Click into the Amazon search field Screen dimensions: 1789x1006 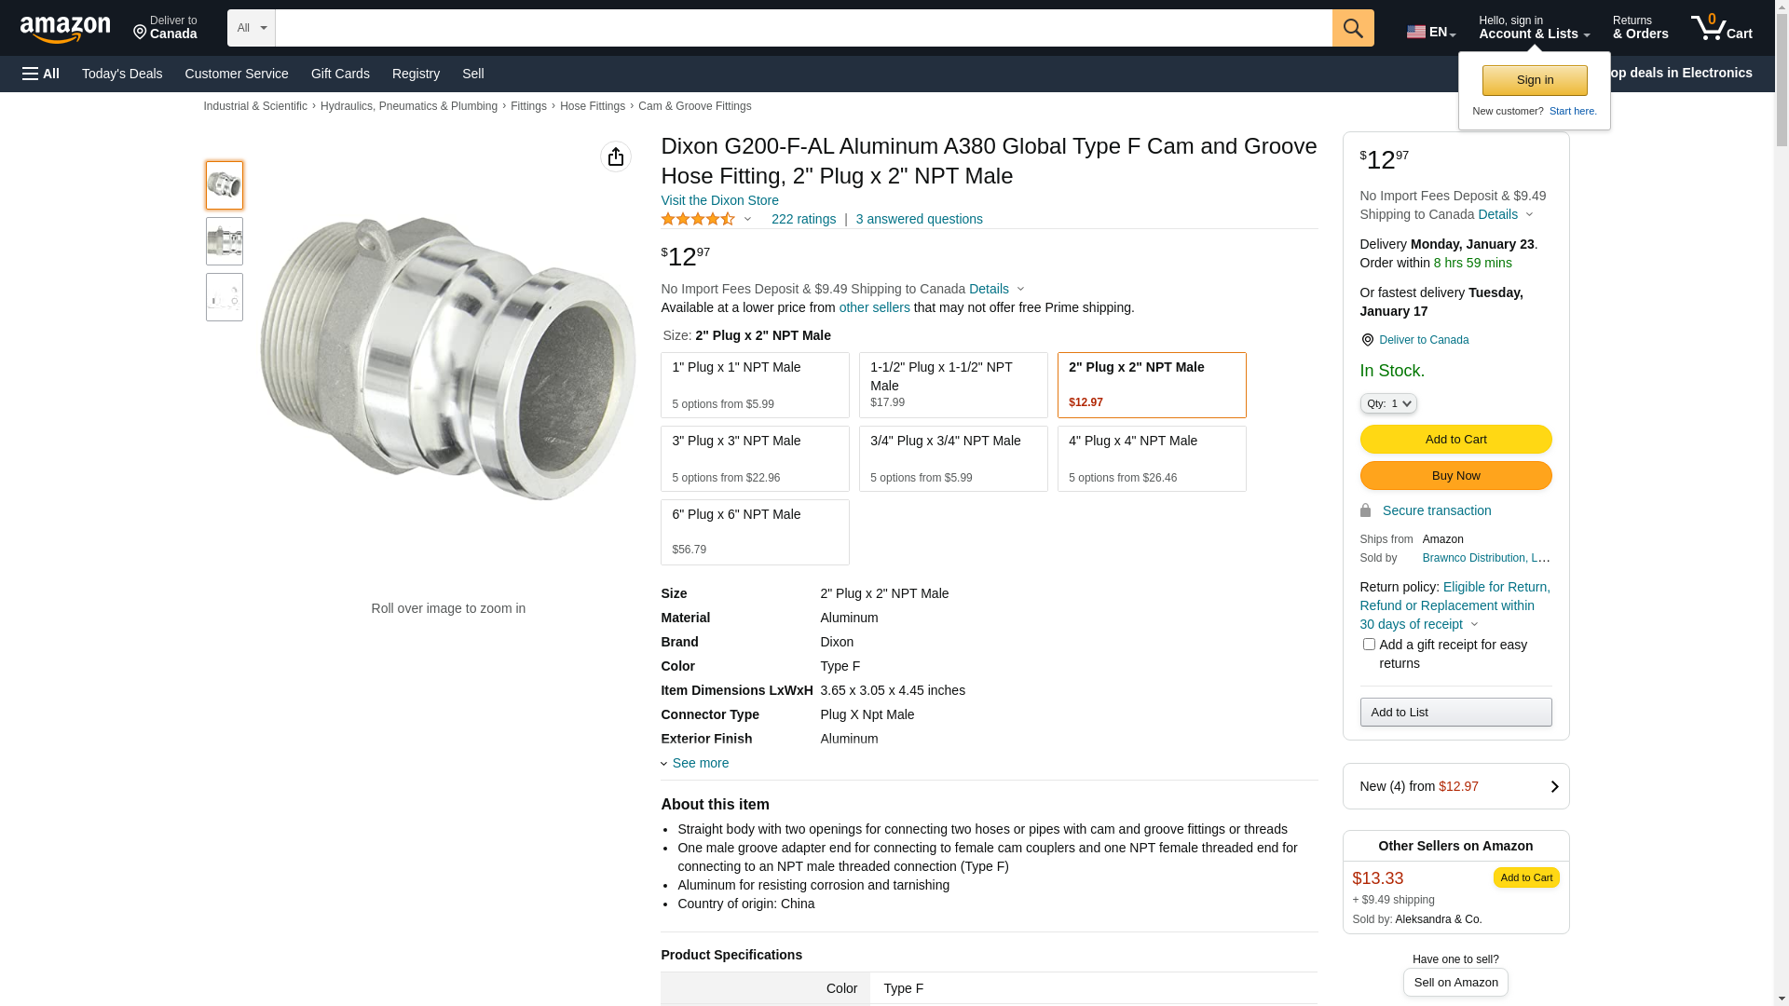[802, 28]
